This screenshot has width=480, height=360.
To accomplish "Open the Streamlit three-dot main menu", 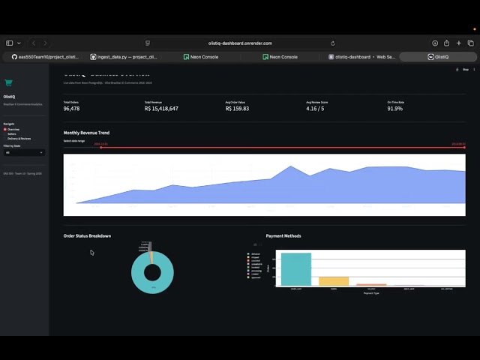I will click(x=474, y=70).
